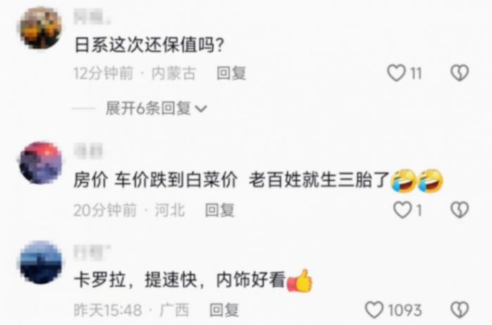Expand the 展开6条回复 replies
The height and width of the screenshot is (325, 492).
coord(156,108)
